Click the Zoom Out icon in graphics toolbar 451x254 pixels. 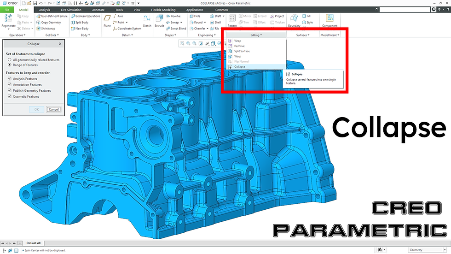[x=194, y=43]
